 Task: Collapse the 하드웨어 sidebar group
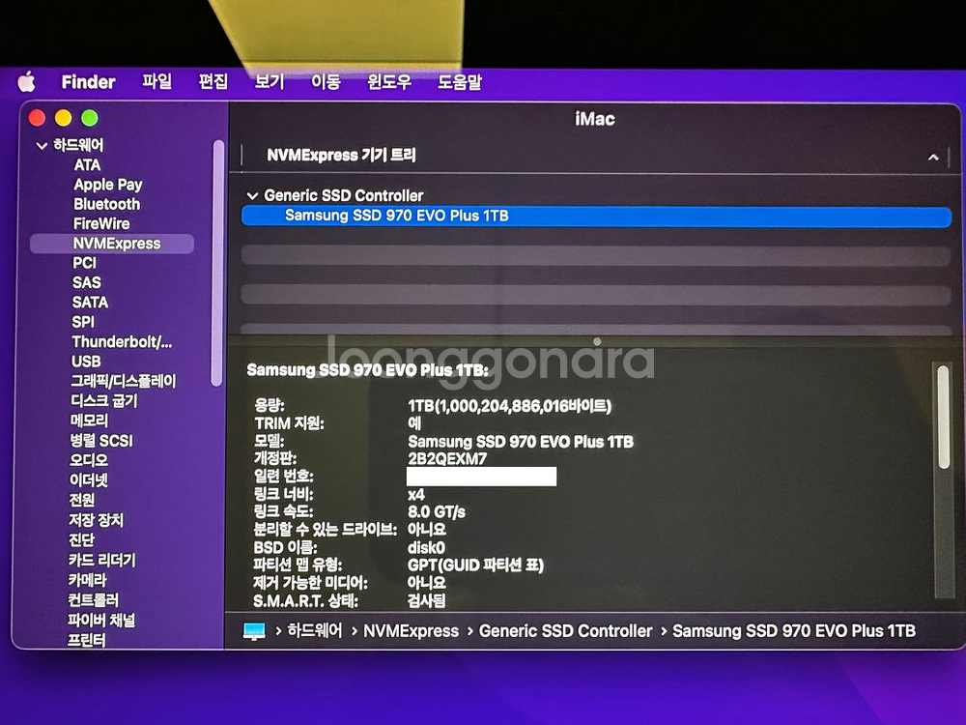tap(41, 145)
